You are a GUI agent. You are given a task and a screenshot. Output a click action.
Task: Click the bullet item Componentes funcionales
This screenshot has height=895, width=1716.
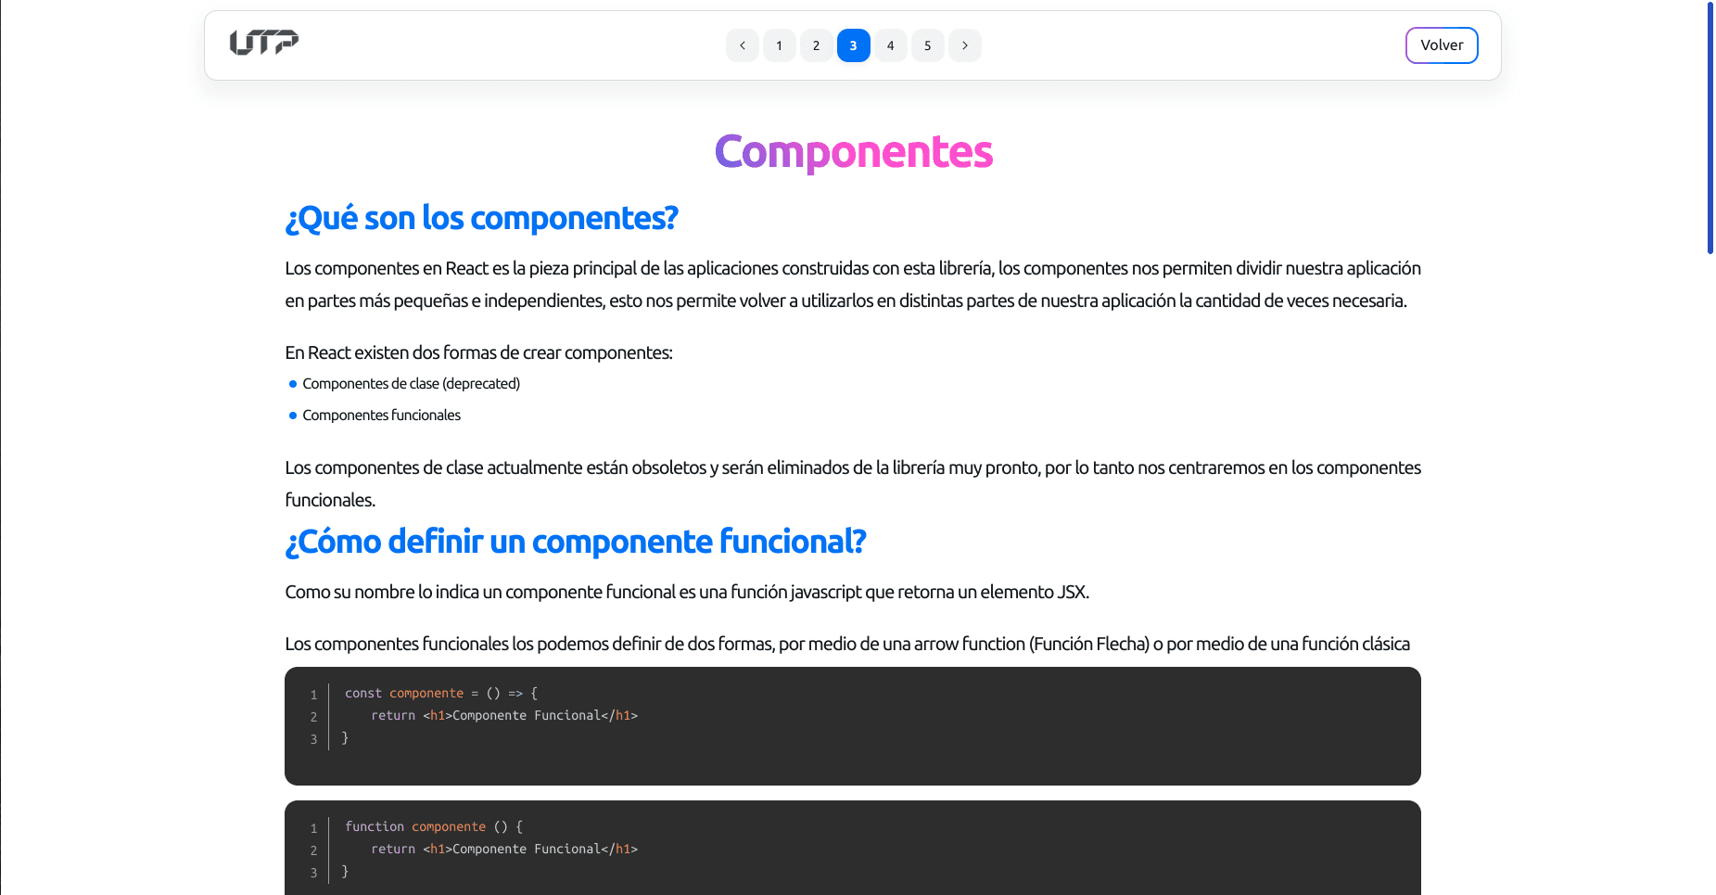click(380, 415)
